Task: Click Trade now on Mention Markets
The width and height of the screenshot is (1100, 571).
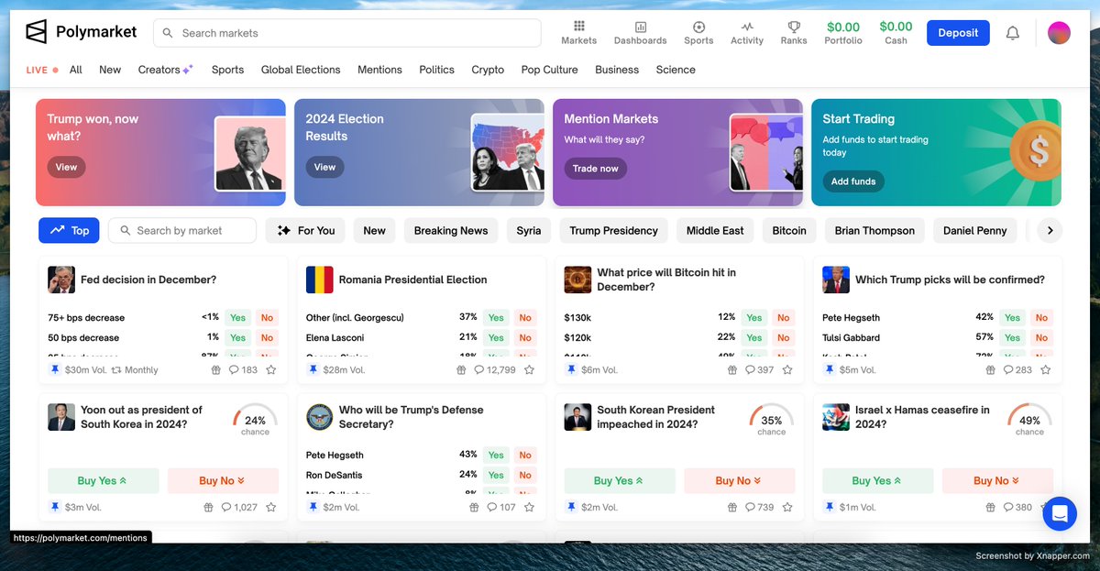Action: [x=596, y=169]
